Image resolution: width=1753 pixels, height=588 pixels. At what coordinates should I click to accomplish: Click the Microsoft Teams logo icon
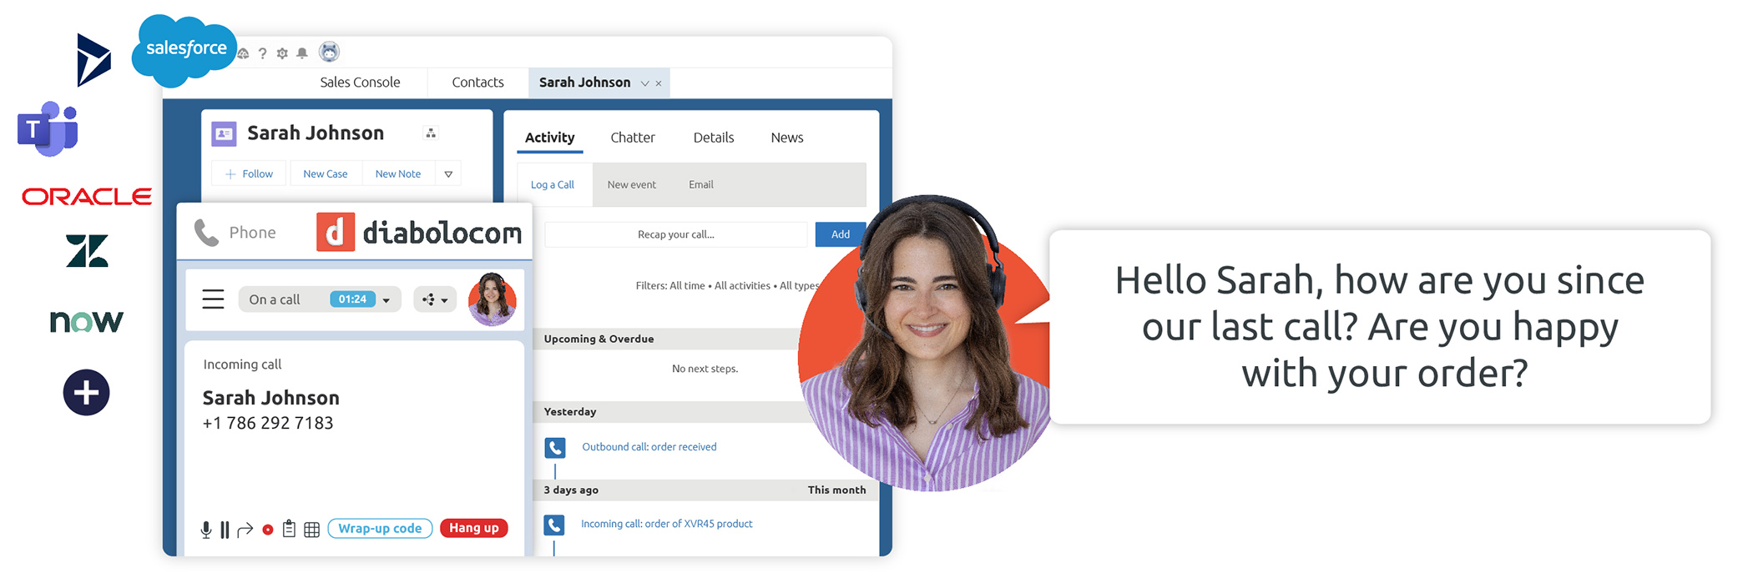pos(48,128)
